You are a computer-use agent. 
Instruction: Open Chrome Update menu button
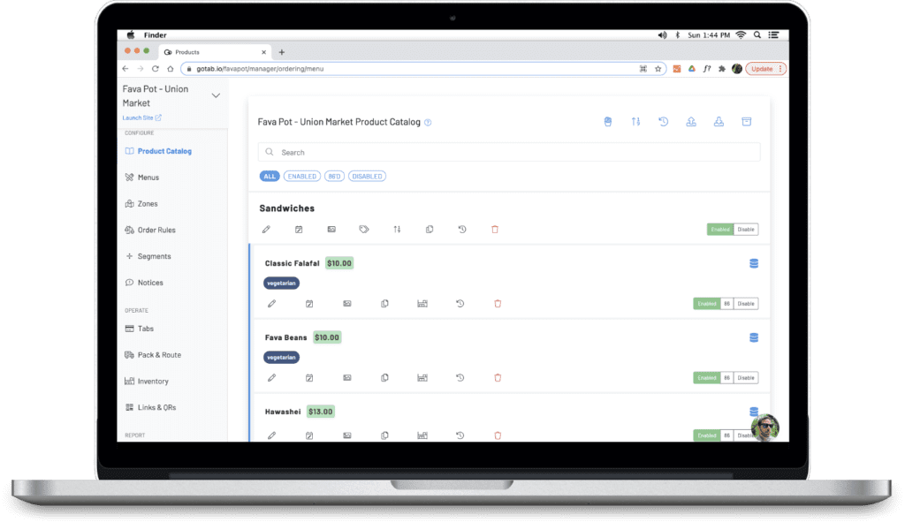pos(766,69)
